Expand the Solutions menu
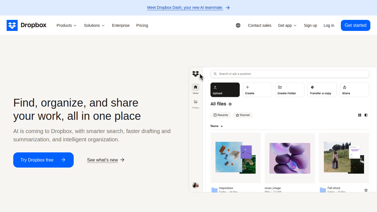 pos(94,25)
